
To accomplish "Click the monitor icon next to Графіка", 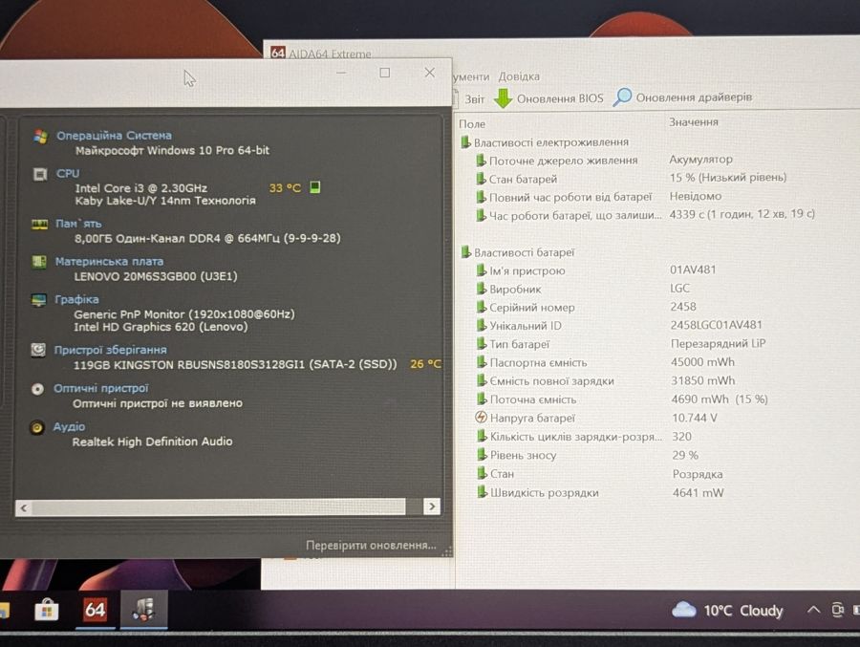I will (39, 300).
